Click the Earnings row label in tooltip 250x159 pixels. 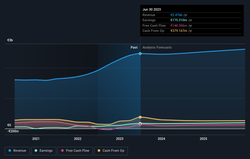point(149,20)
